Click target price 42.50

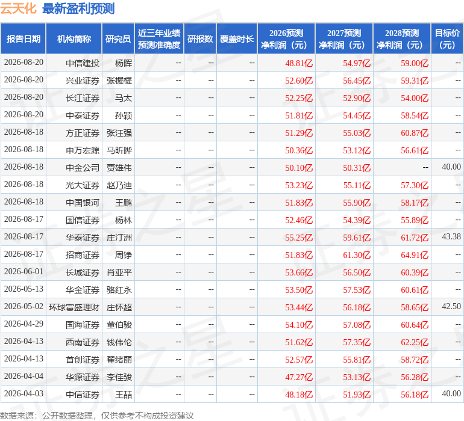click(x=451, y=306)
